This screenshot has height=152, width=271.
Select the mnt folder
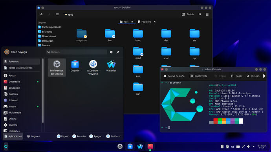166,53
